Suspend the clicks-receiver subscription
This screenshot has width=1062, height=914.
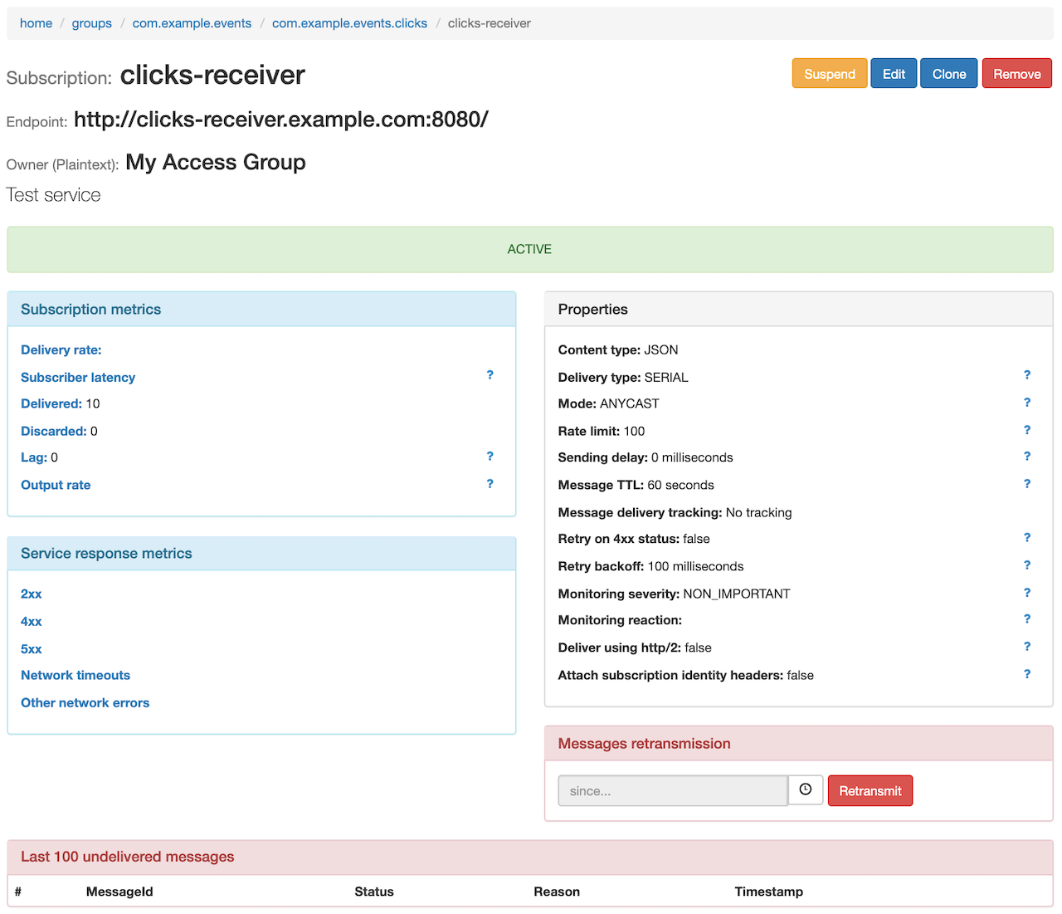pos(830,73)
